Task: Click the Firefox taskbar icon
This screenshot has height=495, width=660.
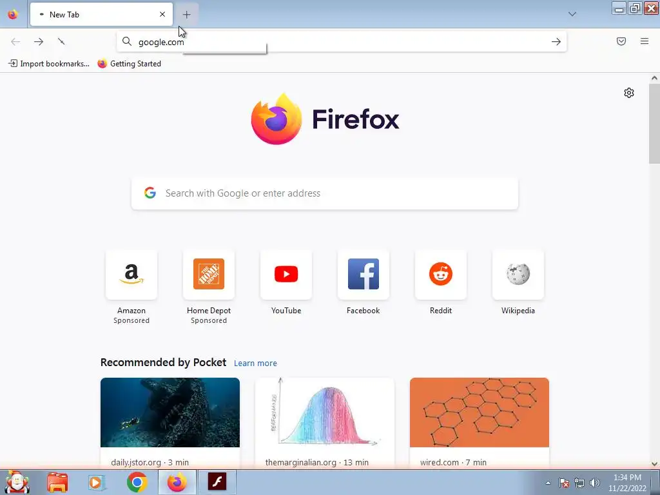Action: point(177,482)
